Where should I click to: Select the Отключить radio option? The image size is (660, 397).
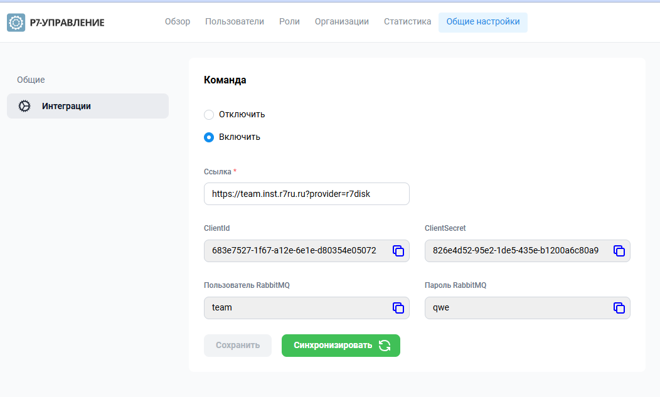pos(209,115)
